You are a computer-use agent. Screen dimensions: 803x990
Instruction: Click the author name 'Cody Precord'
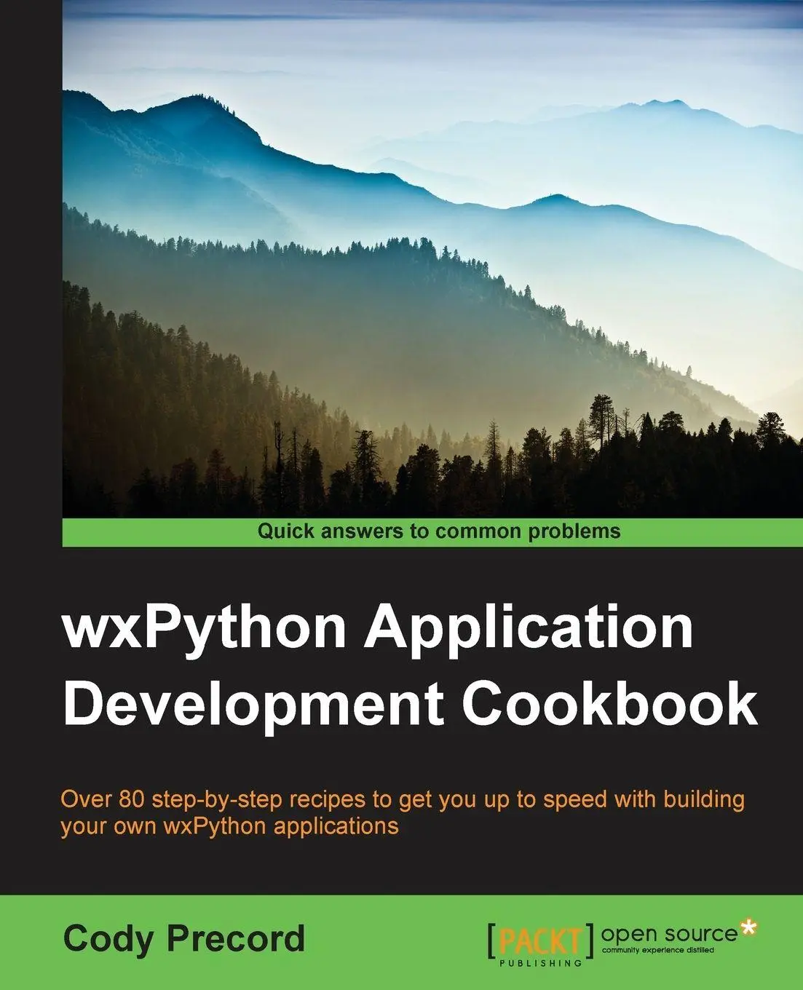[x=184, y=938]
